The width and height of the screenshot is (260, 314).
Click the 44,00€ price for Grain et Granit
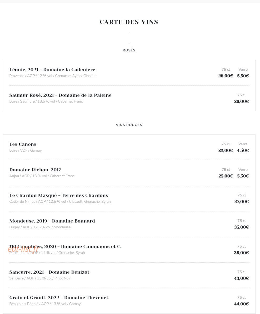(241, 304)
